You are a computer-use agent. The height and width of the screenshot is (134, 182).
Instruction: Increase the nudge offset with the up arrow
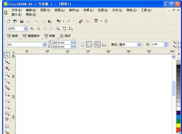point(166,43)
